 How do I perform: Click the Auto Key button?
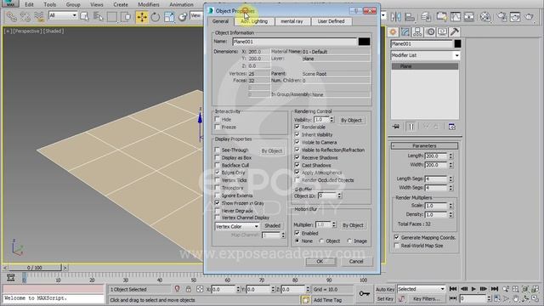(x=385, y=289)
